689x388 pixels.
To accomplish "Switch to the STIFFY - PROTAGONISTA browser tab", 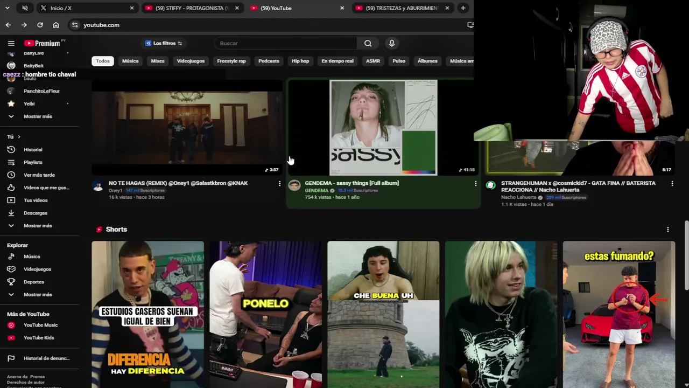I will coord(191,8).
